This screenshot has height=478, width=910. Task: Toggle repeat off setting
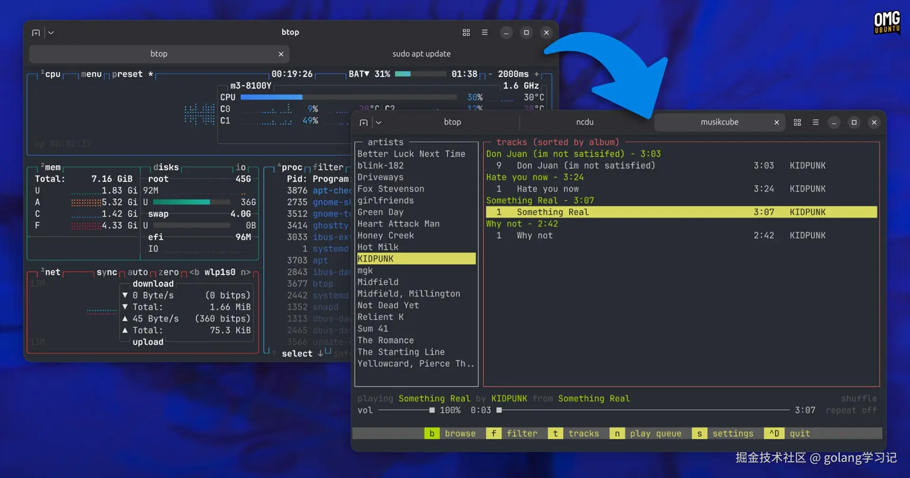851,410
